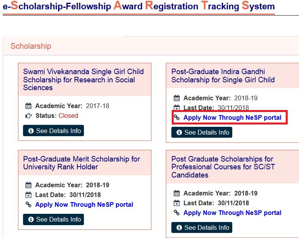
Task: Click academic year calendar icon in SC/ST card
Action: [x=176, y=194]
